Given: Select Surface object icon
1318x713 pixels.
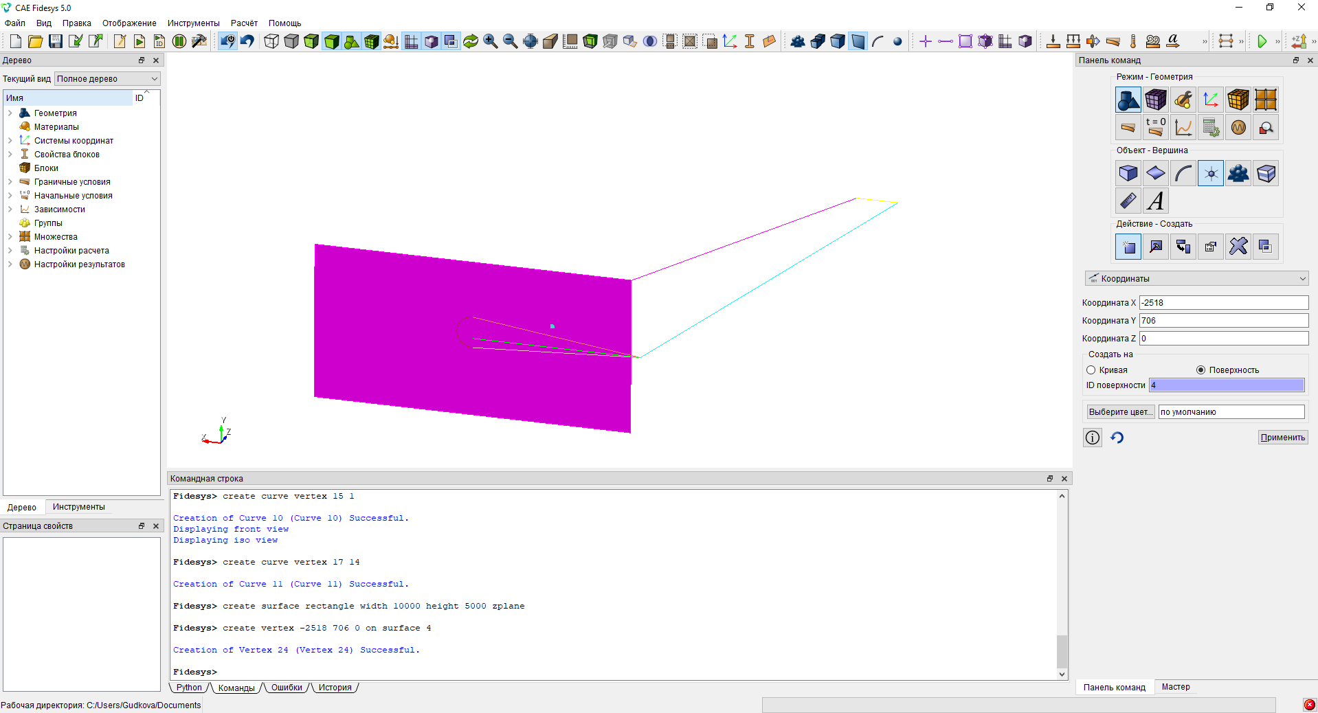Looking at the screenshot, I should pos(1156,173).
